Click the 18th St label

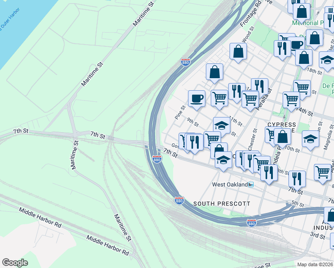314,71
